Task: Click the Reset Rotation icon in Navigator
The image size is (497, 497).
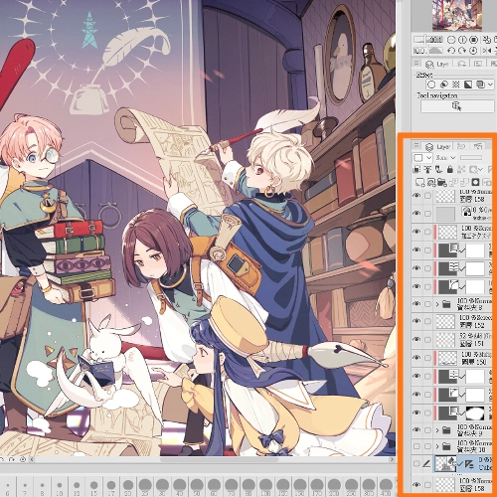Action: tap(474, 51)
